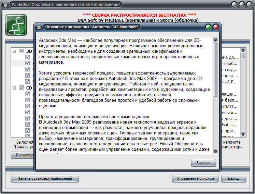
Task: Click the 'с прог...' description text
Action: tap(229, 131)
